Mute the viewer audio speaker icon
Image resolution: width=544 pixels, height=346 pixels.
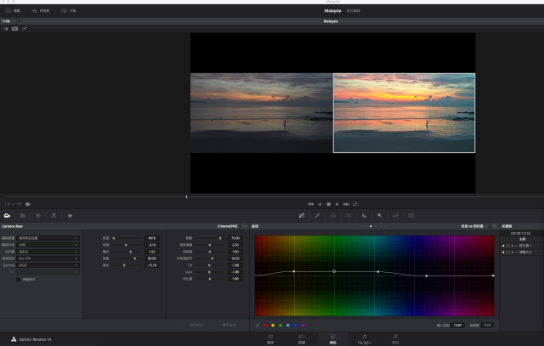28,204
